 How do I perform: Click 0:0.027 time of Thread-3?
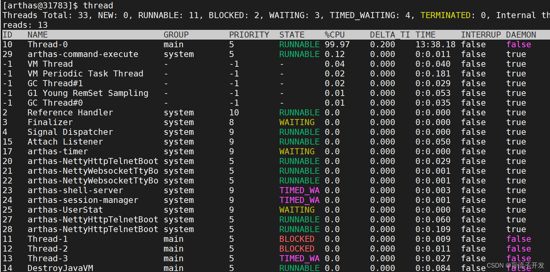click(x=433, y=259)
